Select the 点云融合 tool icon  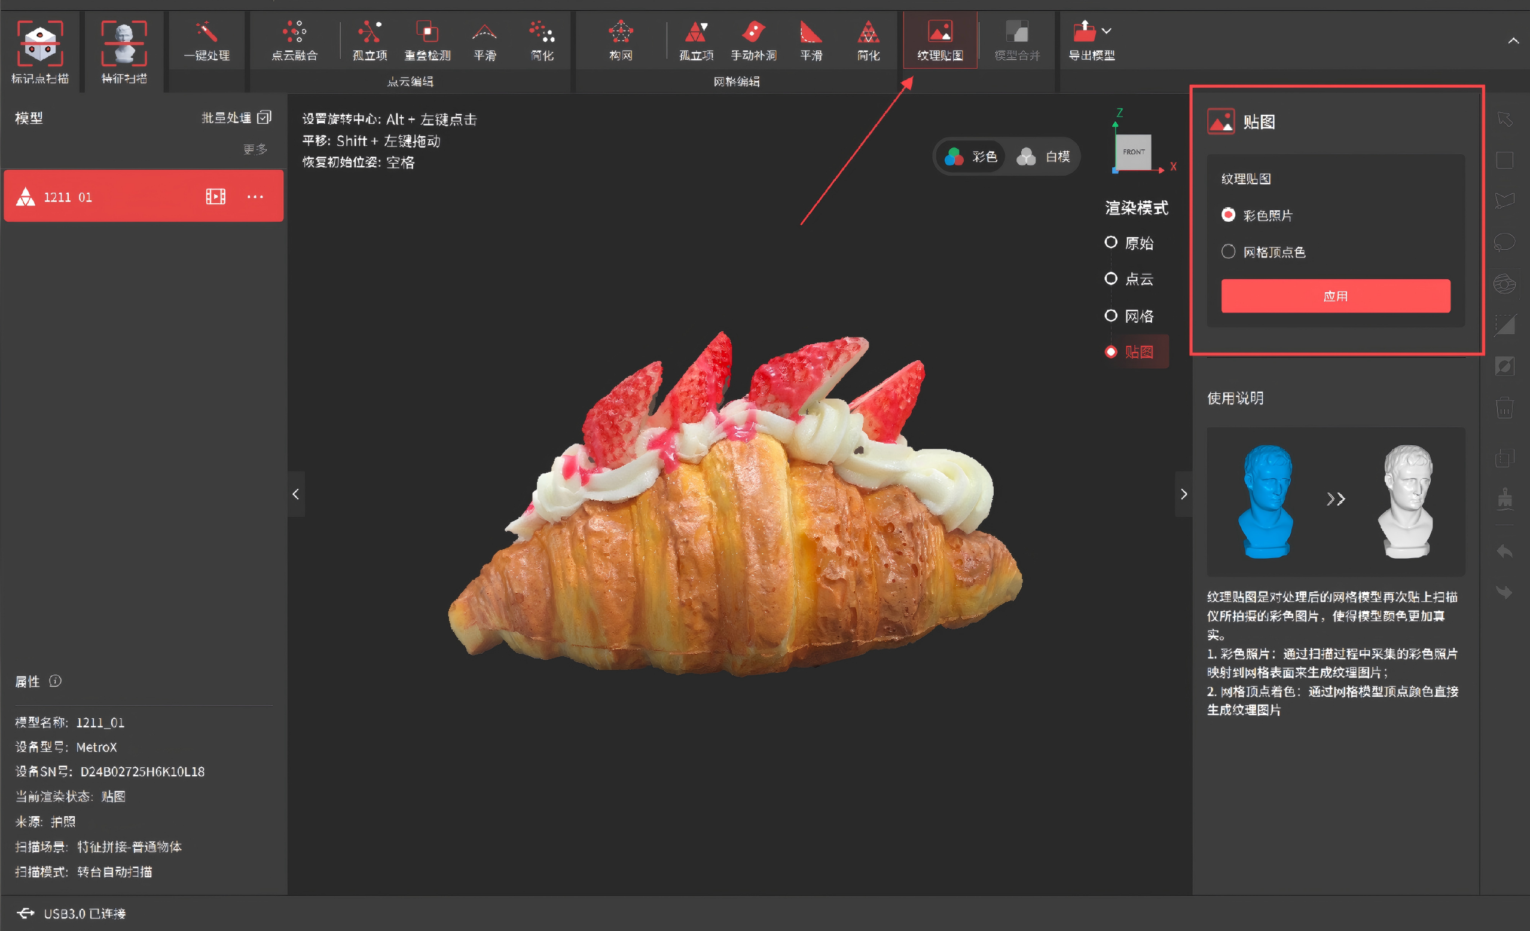294,33
